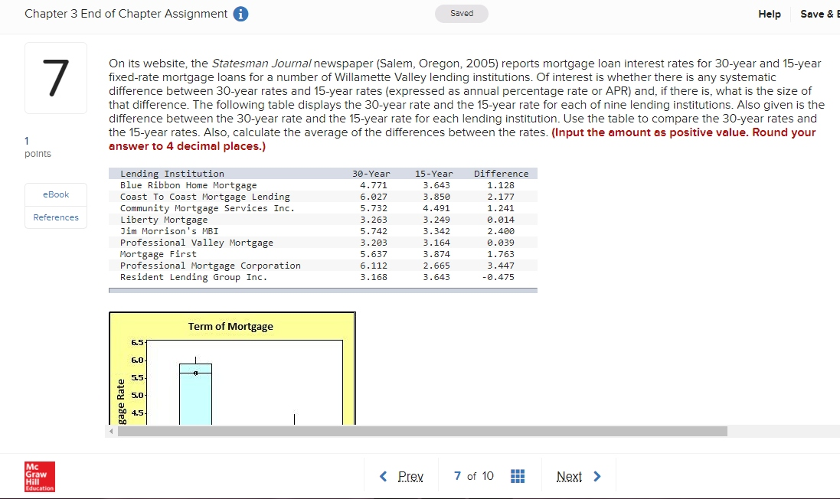This screenshot has height=499, width=840.
Task: Select the Professional Valley Mortgage row
Action: click(323, 243)
